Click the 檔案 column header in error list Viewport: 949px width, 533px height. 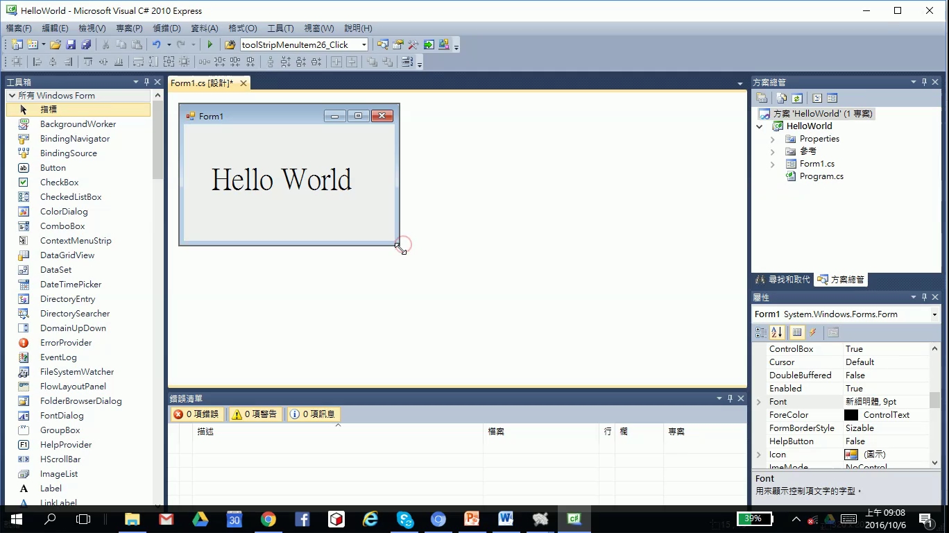pyautogui.click(x=541, y=432)
